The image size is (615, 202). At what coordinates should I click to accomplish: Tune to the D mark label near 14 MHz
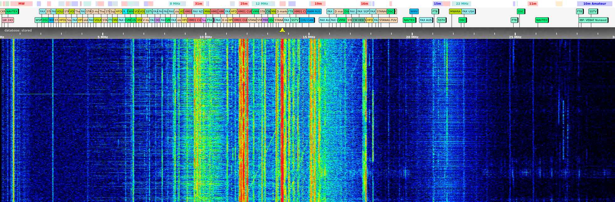(x=281, y=12)
